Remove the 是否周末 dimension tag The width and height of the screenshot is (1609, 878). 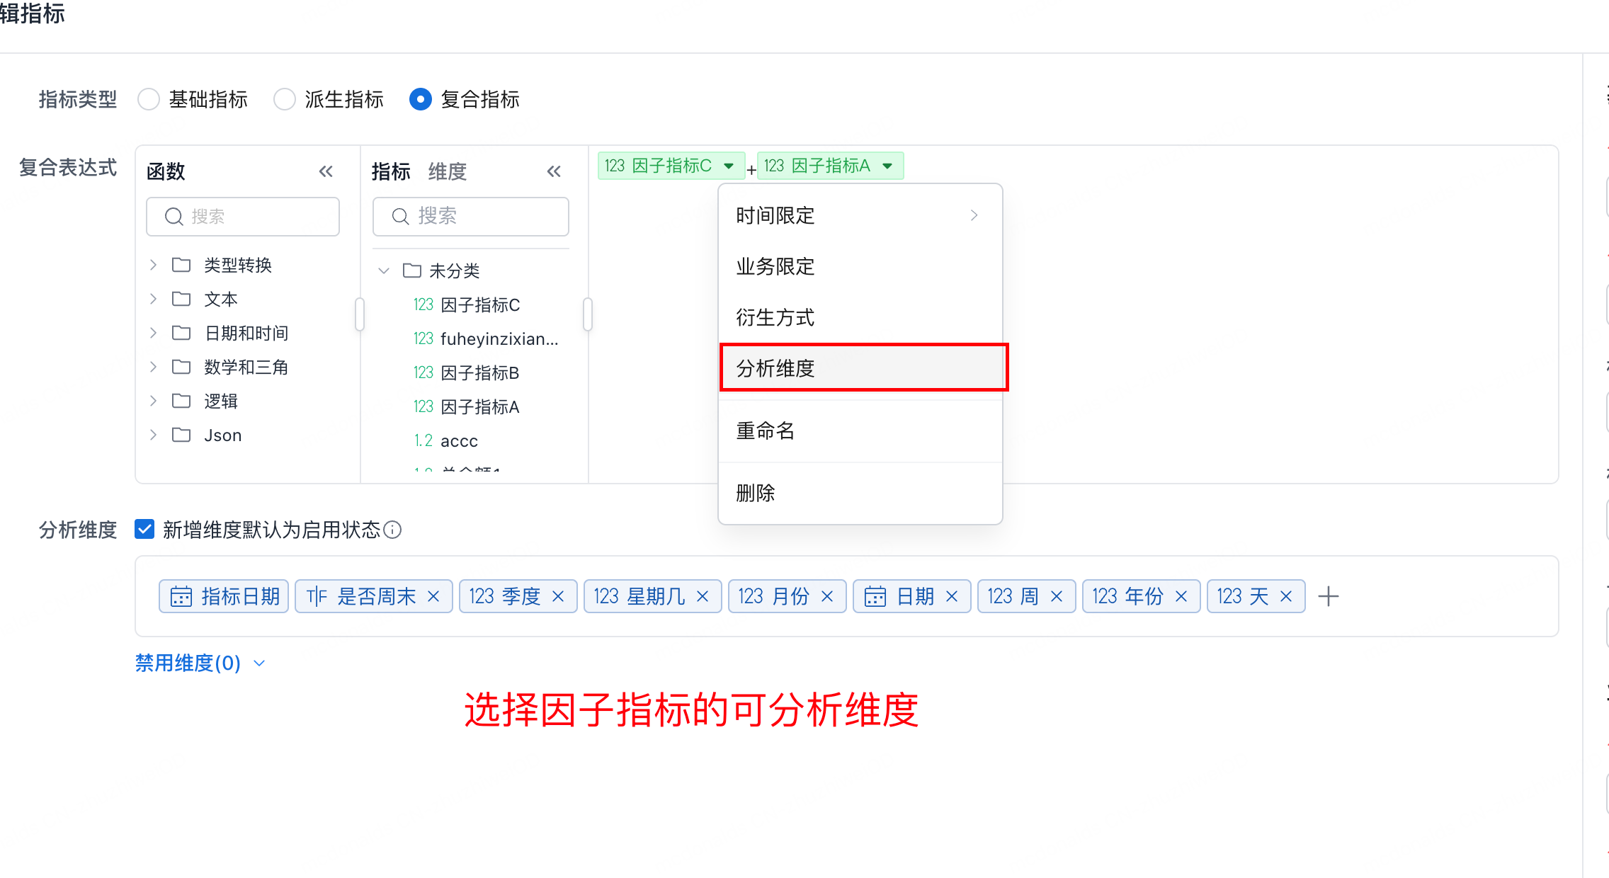tap(433, 596)
